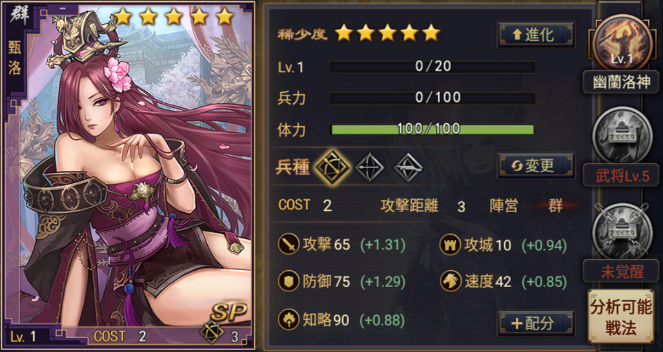Click the horse speed stat icon
This screenshot has width=663, height=352.
pos(450,282)
